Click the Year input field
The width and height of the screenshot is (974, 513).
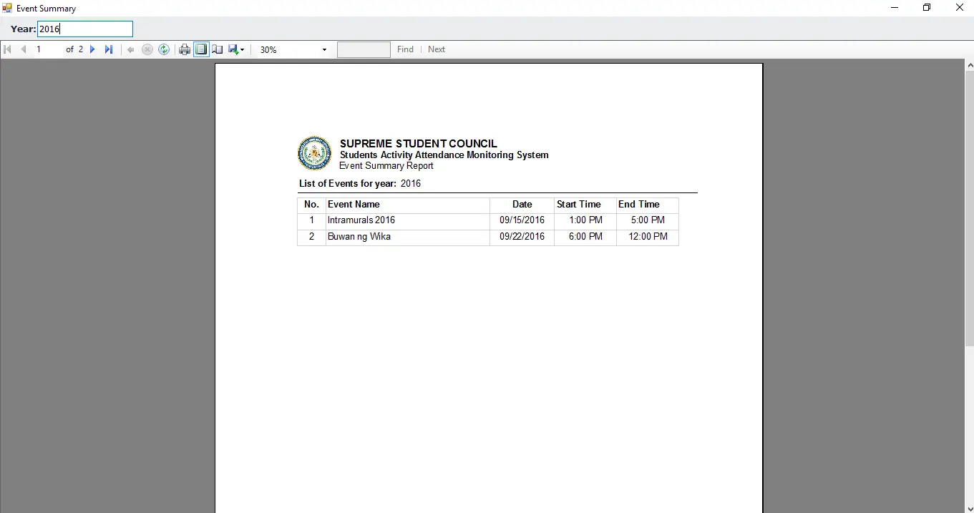pos(85,29)
